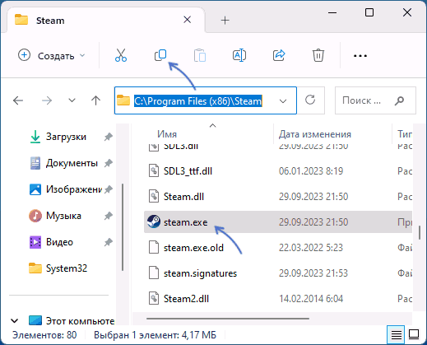The height and width of the screenshot is (345, 427).
Task: Switch to details list view
Action: click(x=397, y=334)
